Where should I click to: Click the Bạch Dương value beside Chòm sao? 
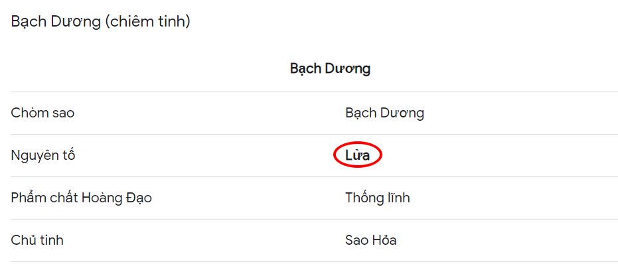pyautogui.click(x=385, y=113)
